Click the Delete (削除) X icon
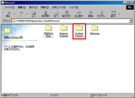The width and height of the screenshot is (135, 98). point(91,13)
